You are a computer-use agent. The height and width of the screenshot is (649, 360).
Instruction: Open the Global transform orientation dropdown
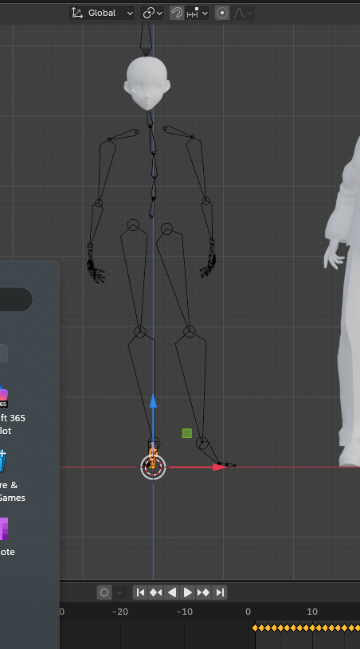pyautogui.click(x=101, y=14)
